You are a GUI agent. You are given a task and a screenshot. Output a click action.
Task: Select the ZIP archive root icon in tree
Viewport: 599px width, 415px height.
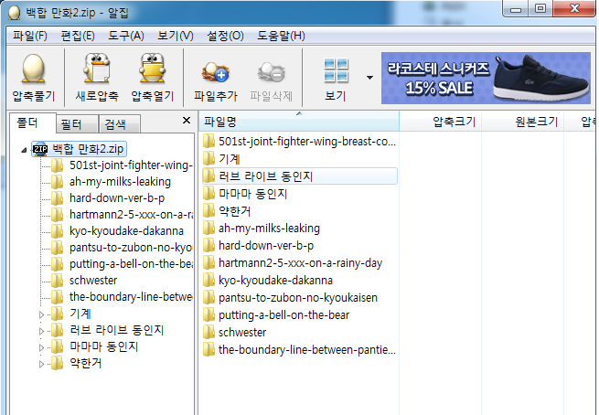tap(39, 148)
